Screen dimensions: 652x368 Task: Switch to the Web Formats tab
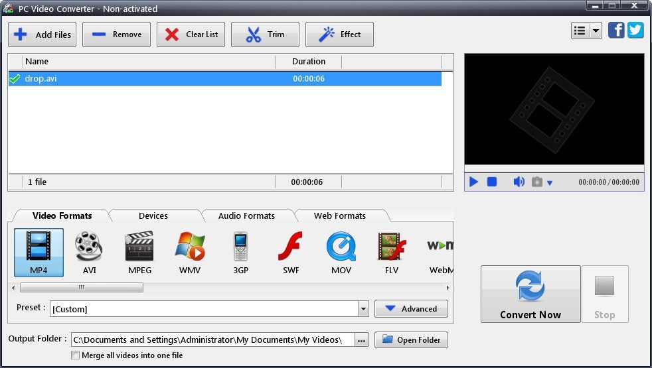point(340,215)
